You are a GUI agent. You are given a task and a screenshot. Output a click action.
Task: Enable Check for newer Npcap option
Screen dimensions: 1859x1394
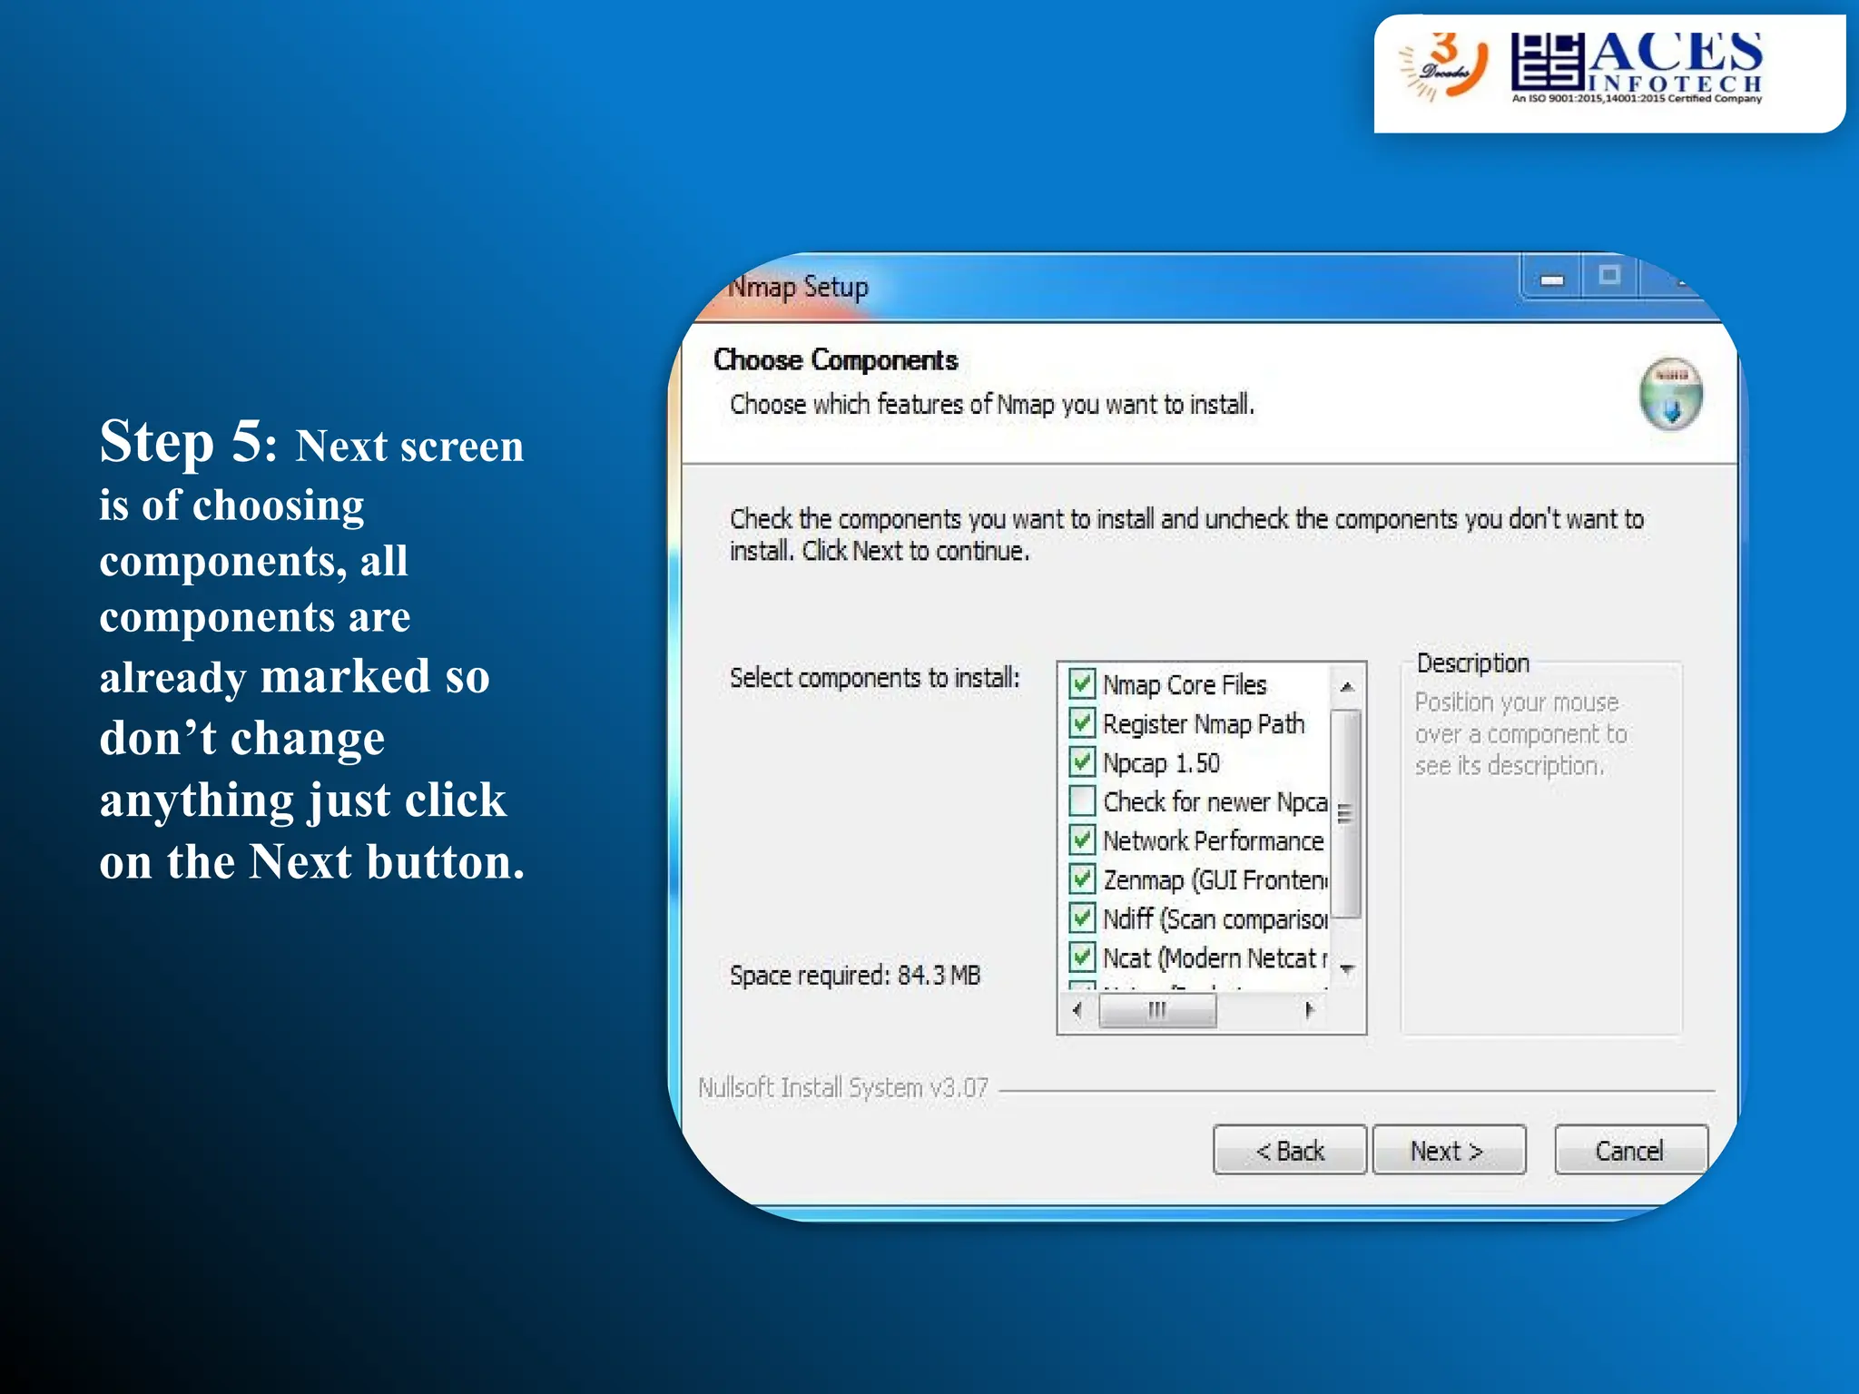(x=1082, y=801)
